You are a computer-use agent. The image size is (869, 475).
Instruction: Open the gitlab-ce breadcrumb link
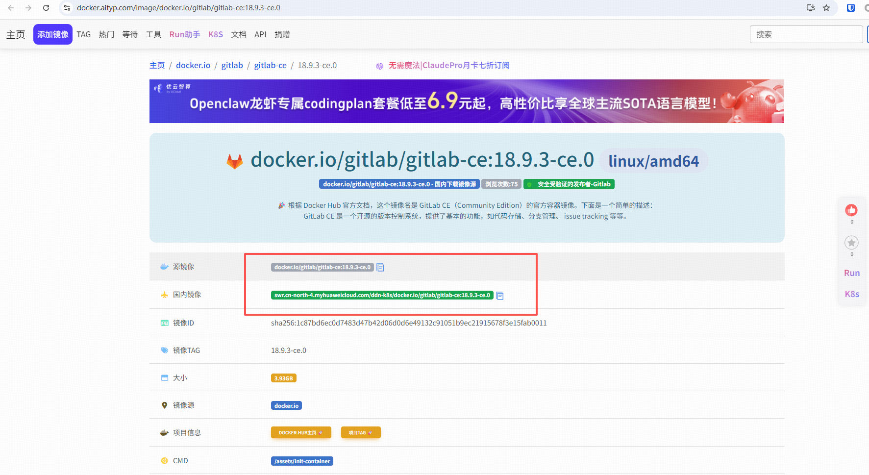click(x=271, y=65)
